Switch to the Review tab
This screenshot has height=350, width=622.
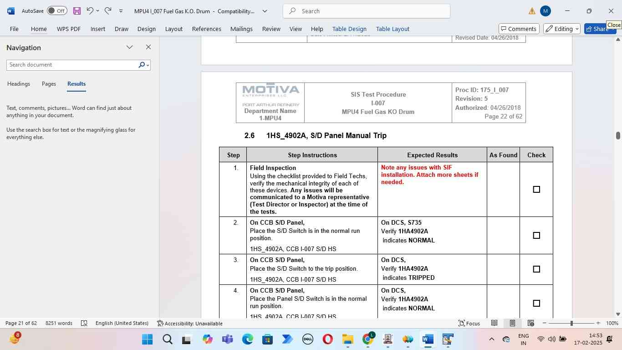pos(271,29)
